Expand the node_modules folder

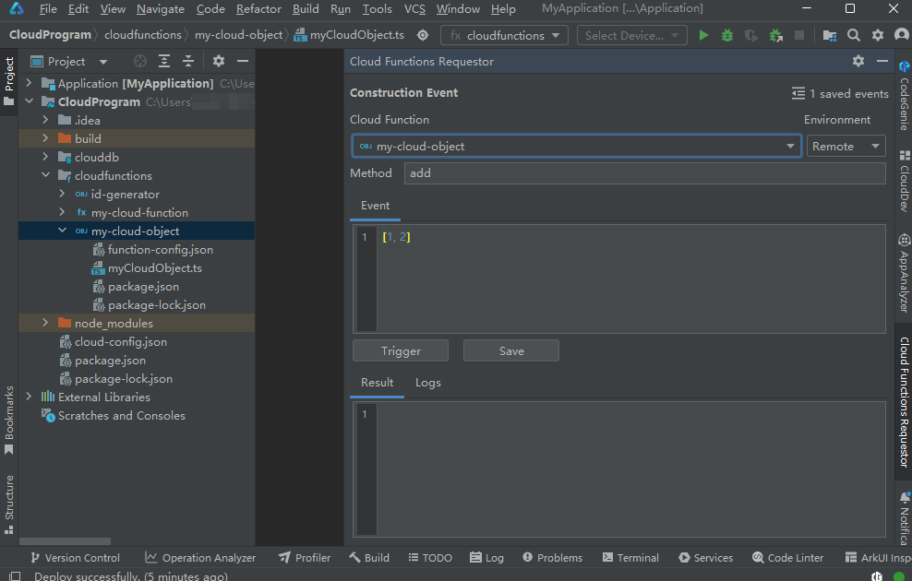tap(45, 324)
